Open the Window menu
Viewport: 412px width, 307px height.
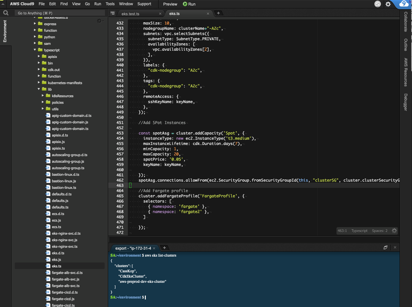126,4
